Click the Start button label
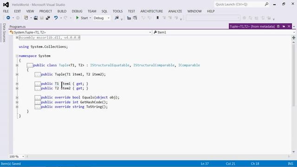The height and width of the screenshot is (167, 297). point(84,18)
